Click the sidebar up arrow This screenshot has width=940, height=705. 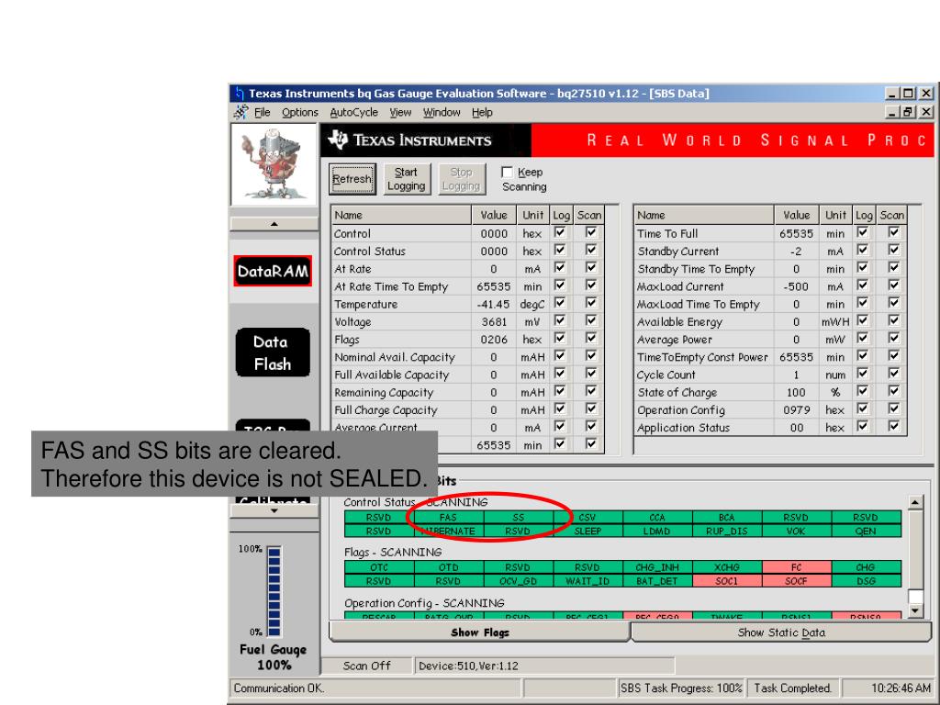274,224
